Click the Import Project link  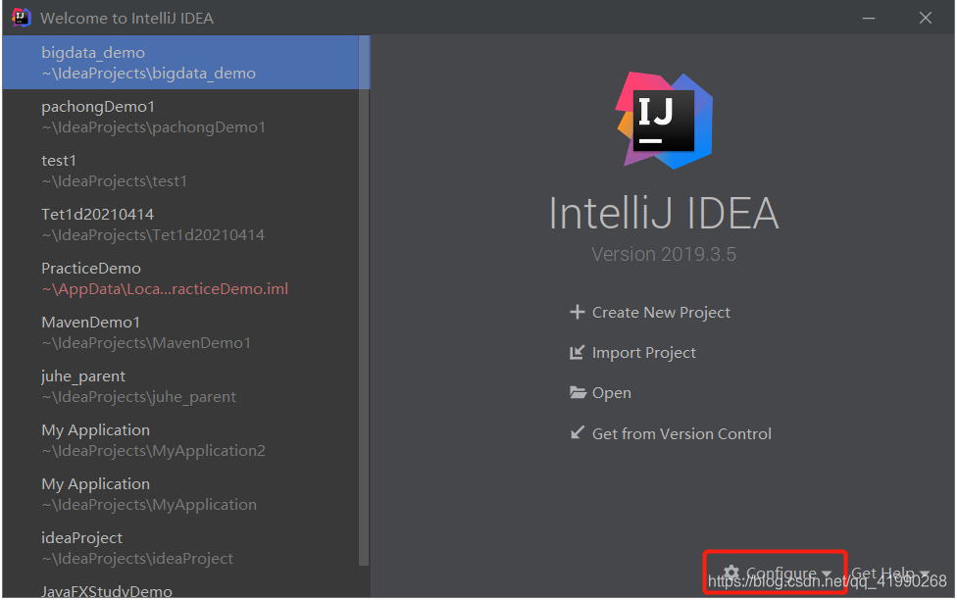644,353
